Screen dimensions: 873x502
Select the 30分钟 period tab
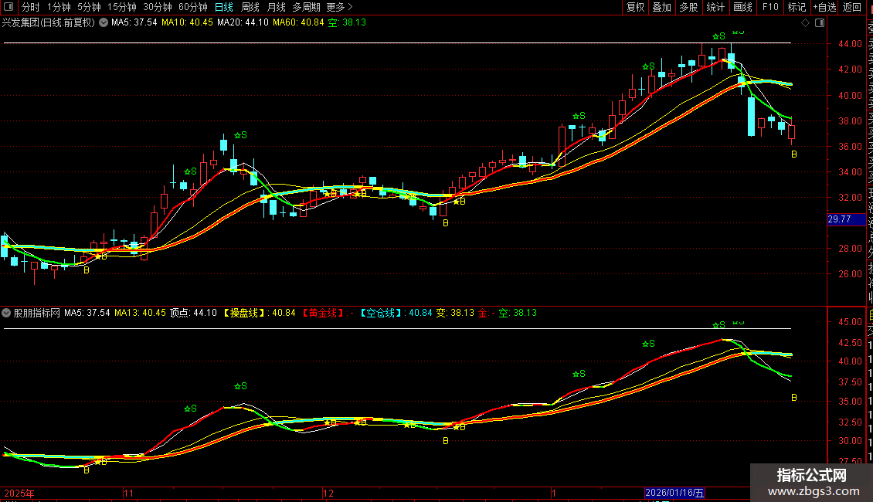tap(157, 7)
